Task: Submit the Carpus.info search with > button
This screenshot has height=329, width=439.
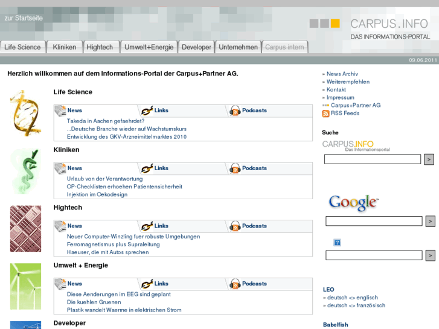Action: 429,159
